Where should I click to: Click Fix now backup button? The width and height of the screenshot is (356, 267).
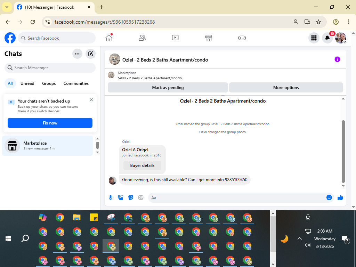50,123
